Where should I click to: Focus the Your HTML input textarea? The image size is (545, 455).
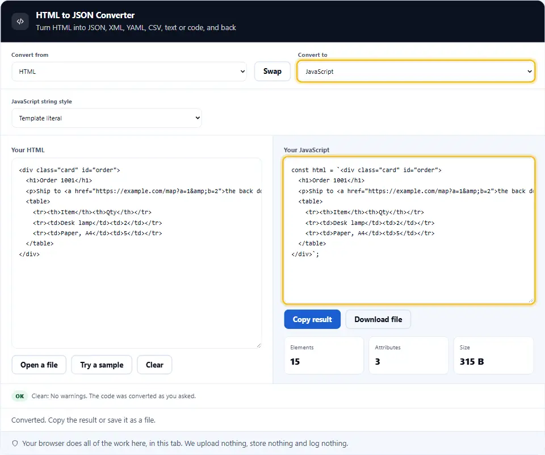click(137, 253)
